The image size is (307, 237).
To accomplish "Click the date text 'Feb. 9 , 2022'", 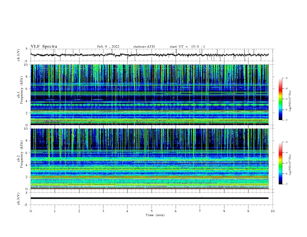I will [108, 46].
